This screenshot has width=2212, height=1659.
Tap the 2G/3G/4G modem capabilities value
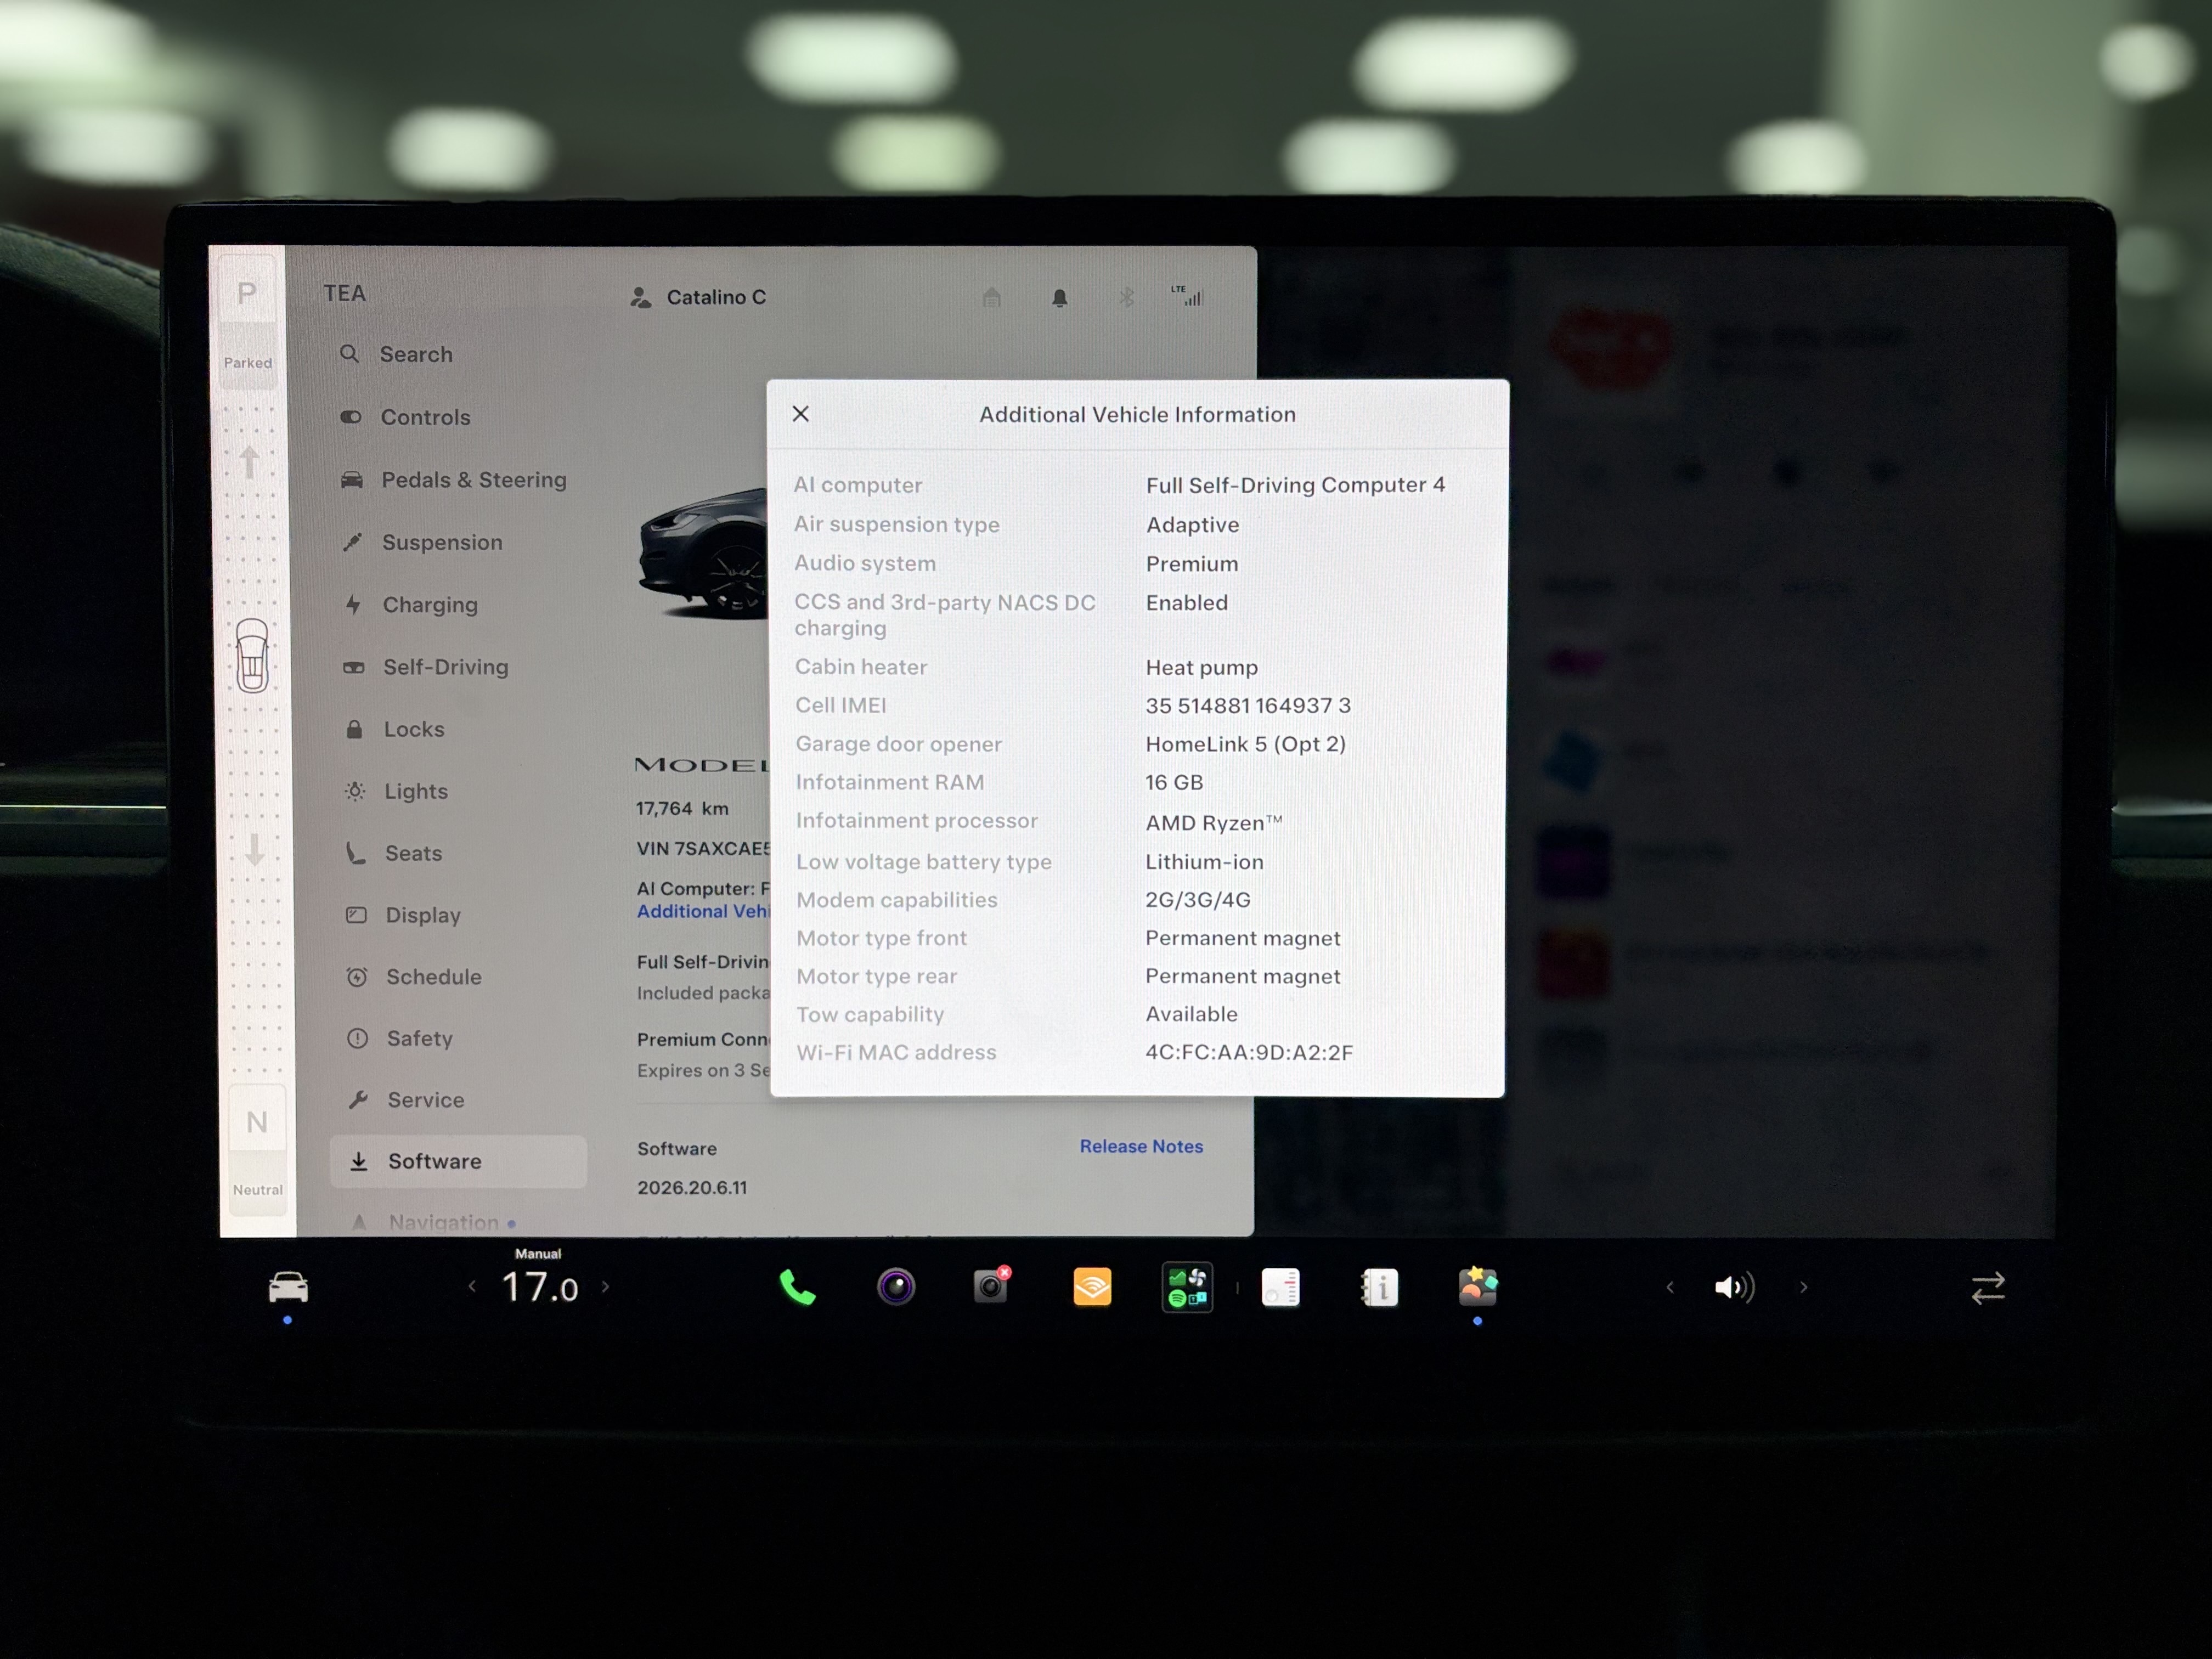click(1197, 900)
